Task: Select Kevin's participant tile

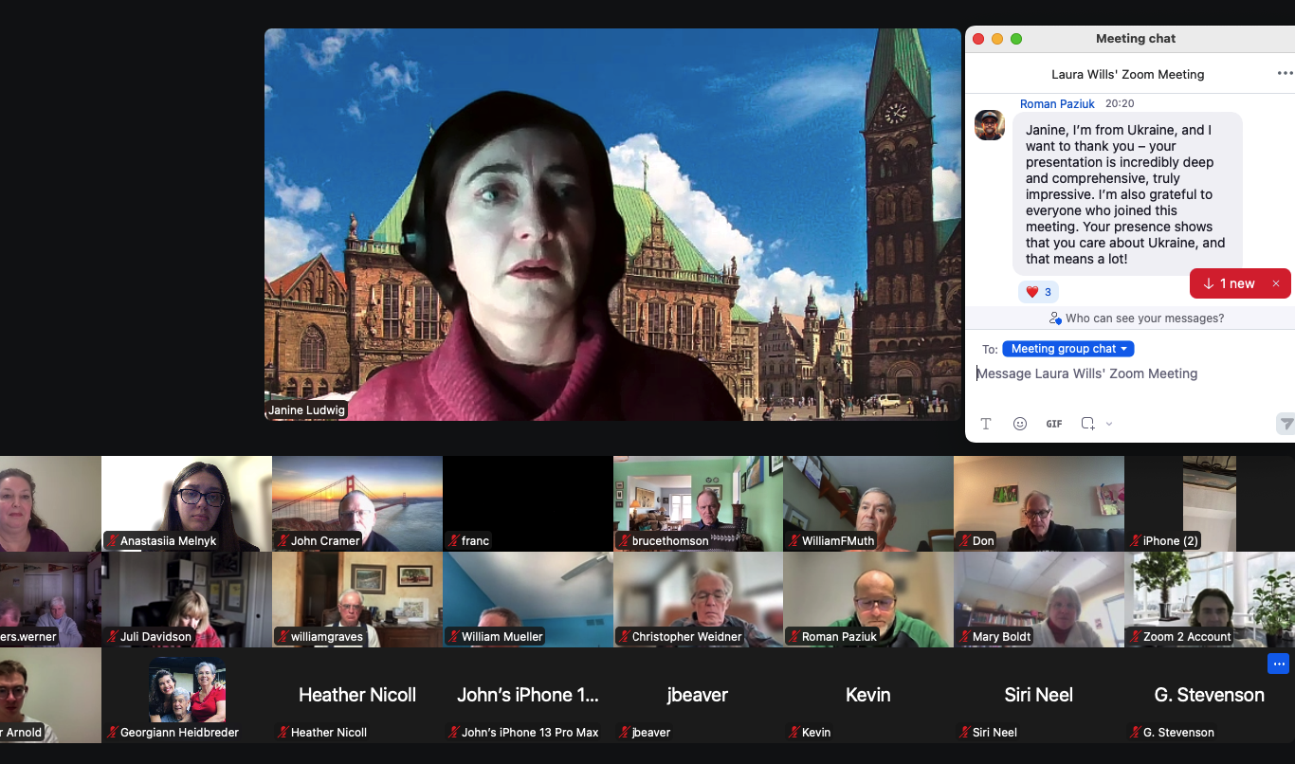Action: click(x=868, y=695)
